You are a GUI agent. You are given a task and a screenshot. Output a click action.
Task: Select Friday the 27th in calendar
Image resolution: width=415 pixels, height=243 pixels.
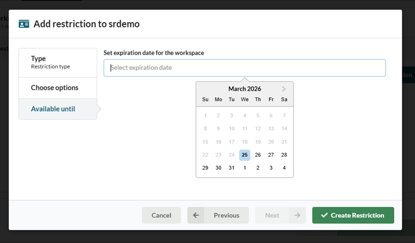click(271, 155)
